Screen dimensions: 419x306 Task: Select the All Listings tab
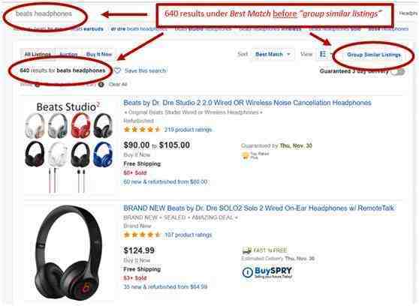coord(38,54)
